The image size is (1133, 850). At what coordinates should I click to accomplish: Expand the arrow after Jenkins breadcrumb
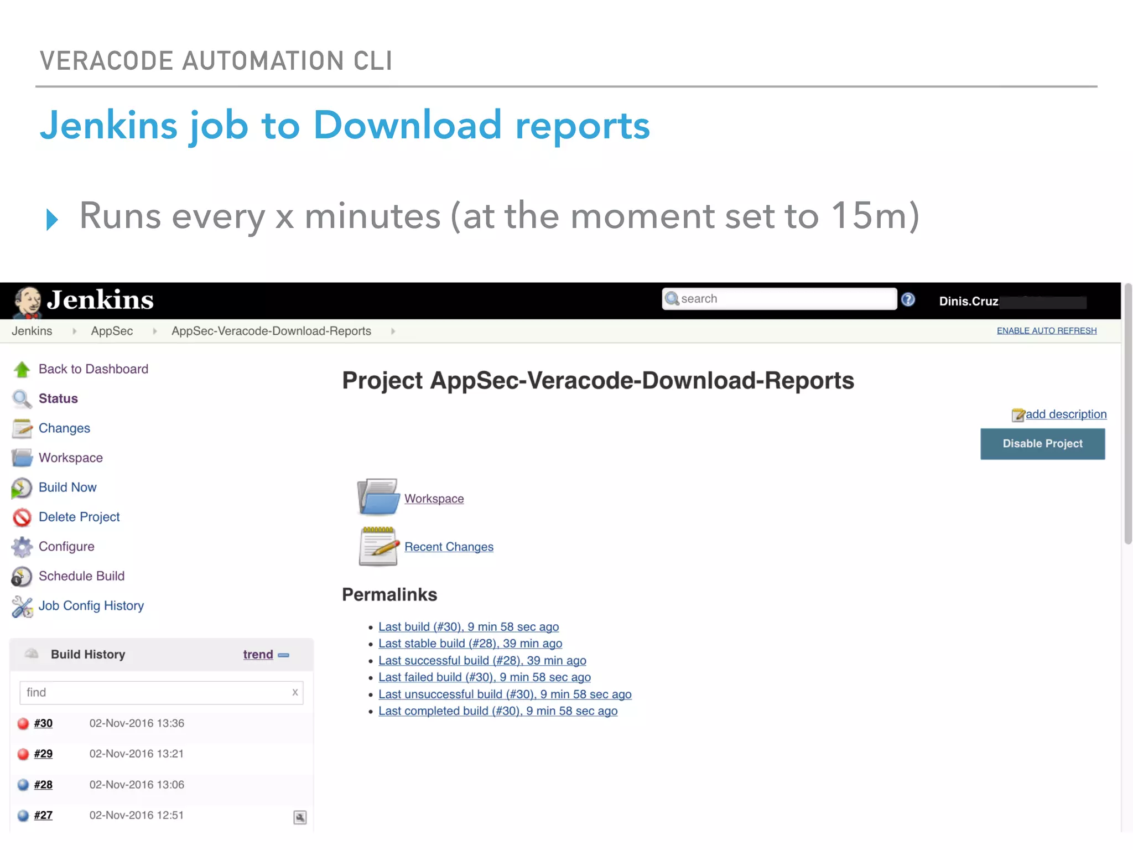coord(74,331)
